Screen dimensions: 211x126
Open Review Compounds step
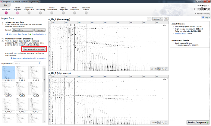tap(75, 13)
